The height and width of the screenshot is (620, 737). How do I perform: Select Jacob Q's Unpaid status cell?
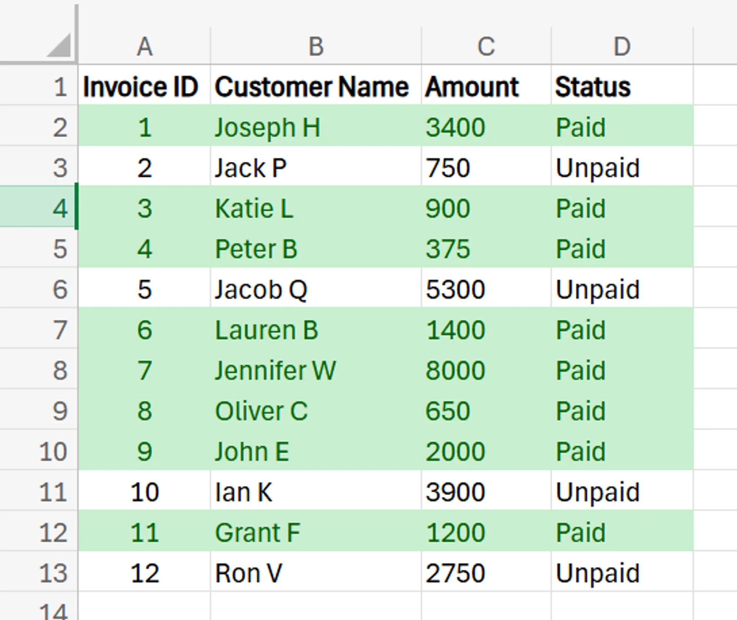622,288
